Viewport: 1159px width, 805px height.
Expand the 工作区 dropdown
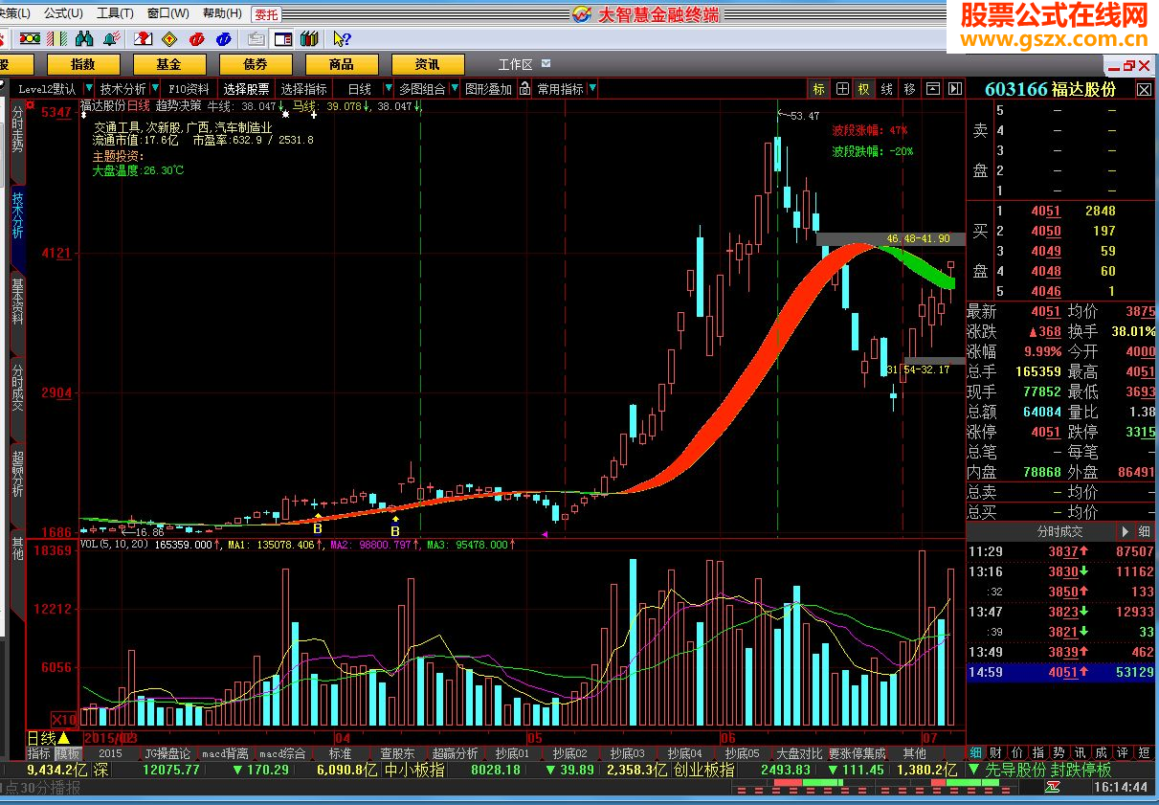pos(546,63)
